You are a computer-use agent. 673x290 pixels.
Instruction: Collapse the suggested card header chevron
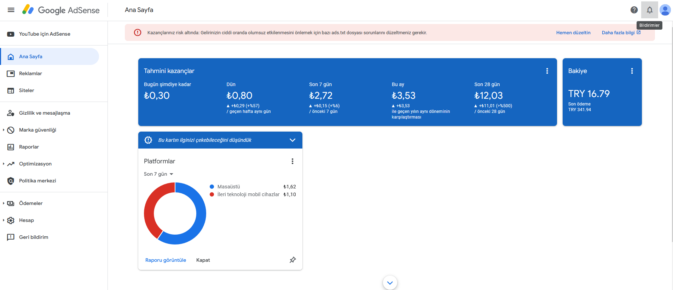(x=292, y=140)
